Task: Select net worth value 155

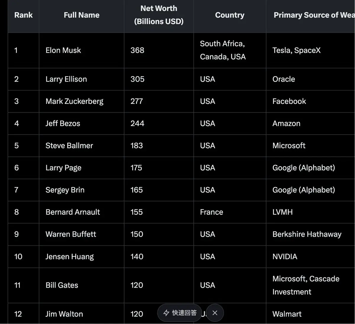Action: click(x=137, y=212)
